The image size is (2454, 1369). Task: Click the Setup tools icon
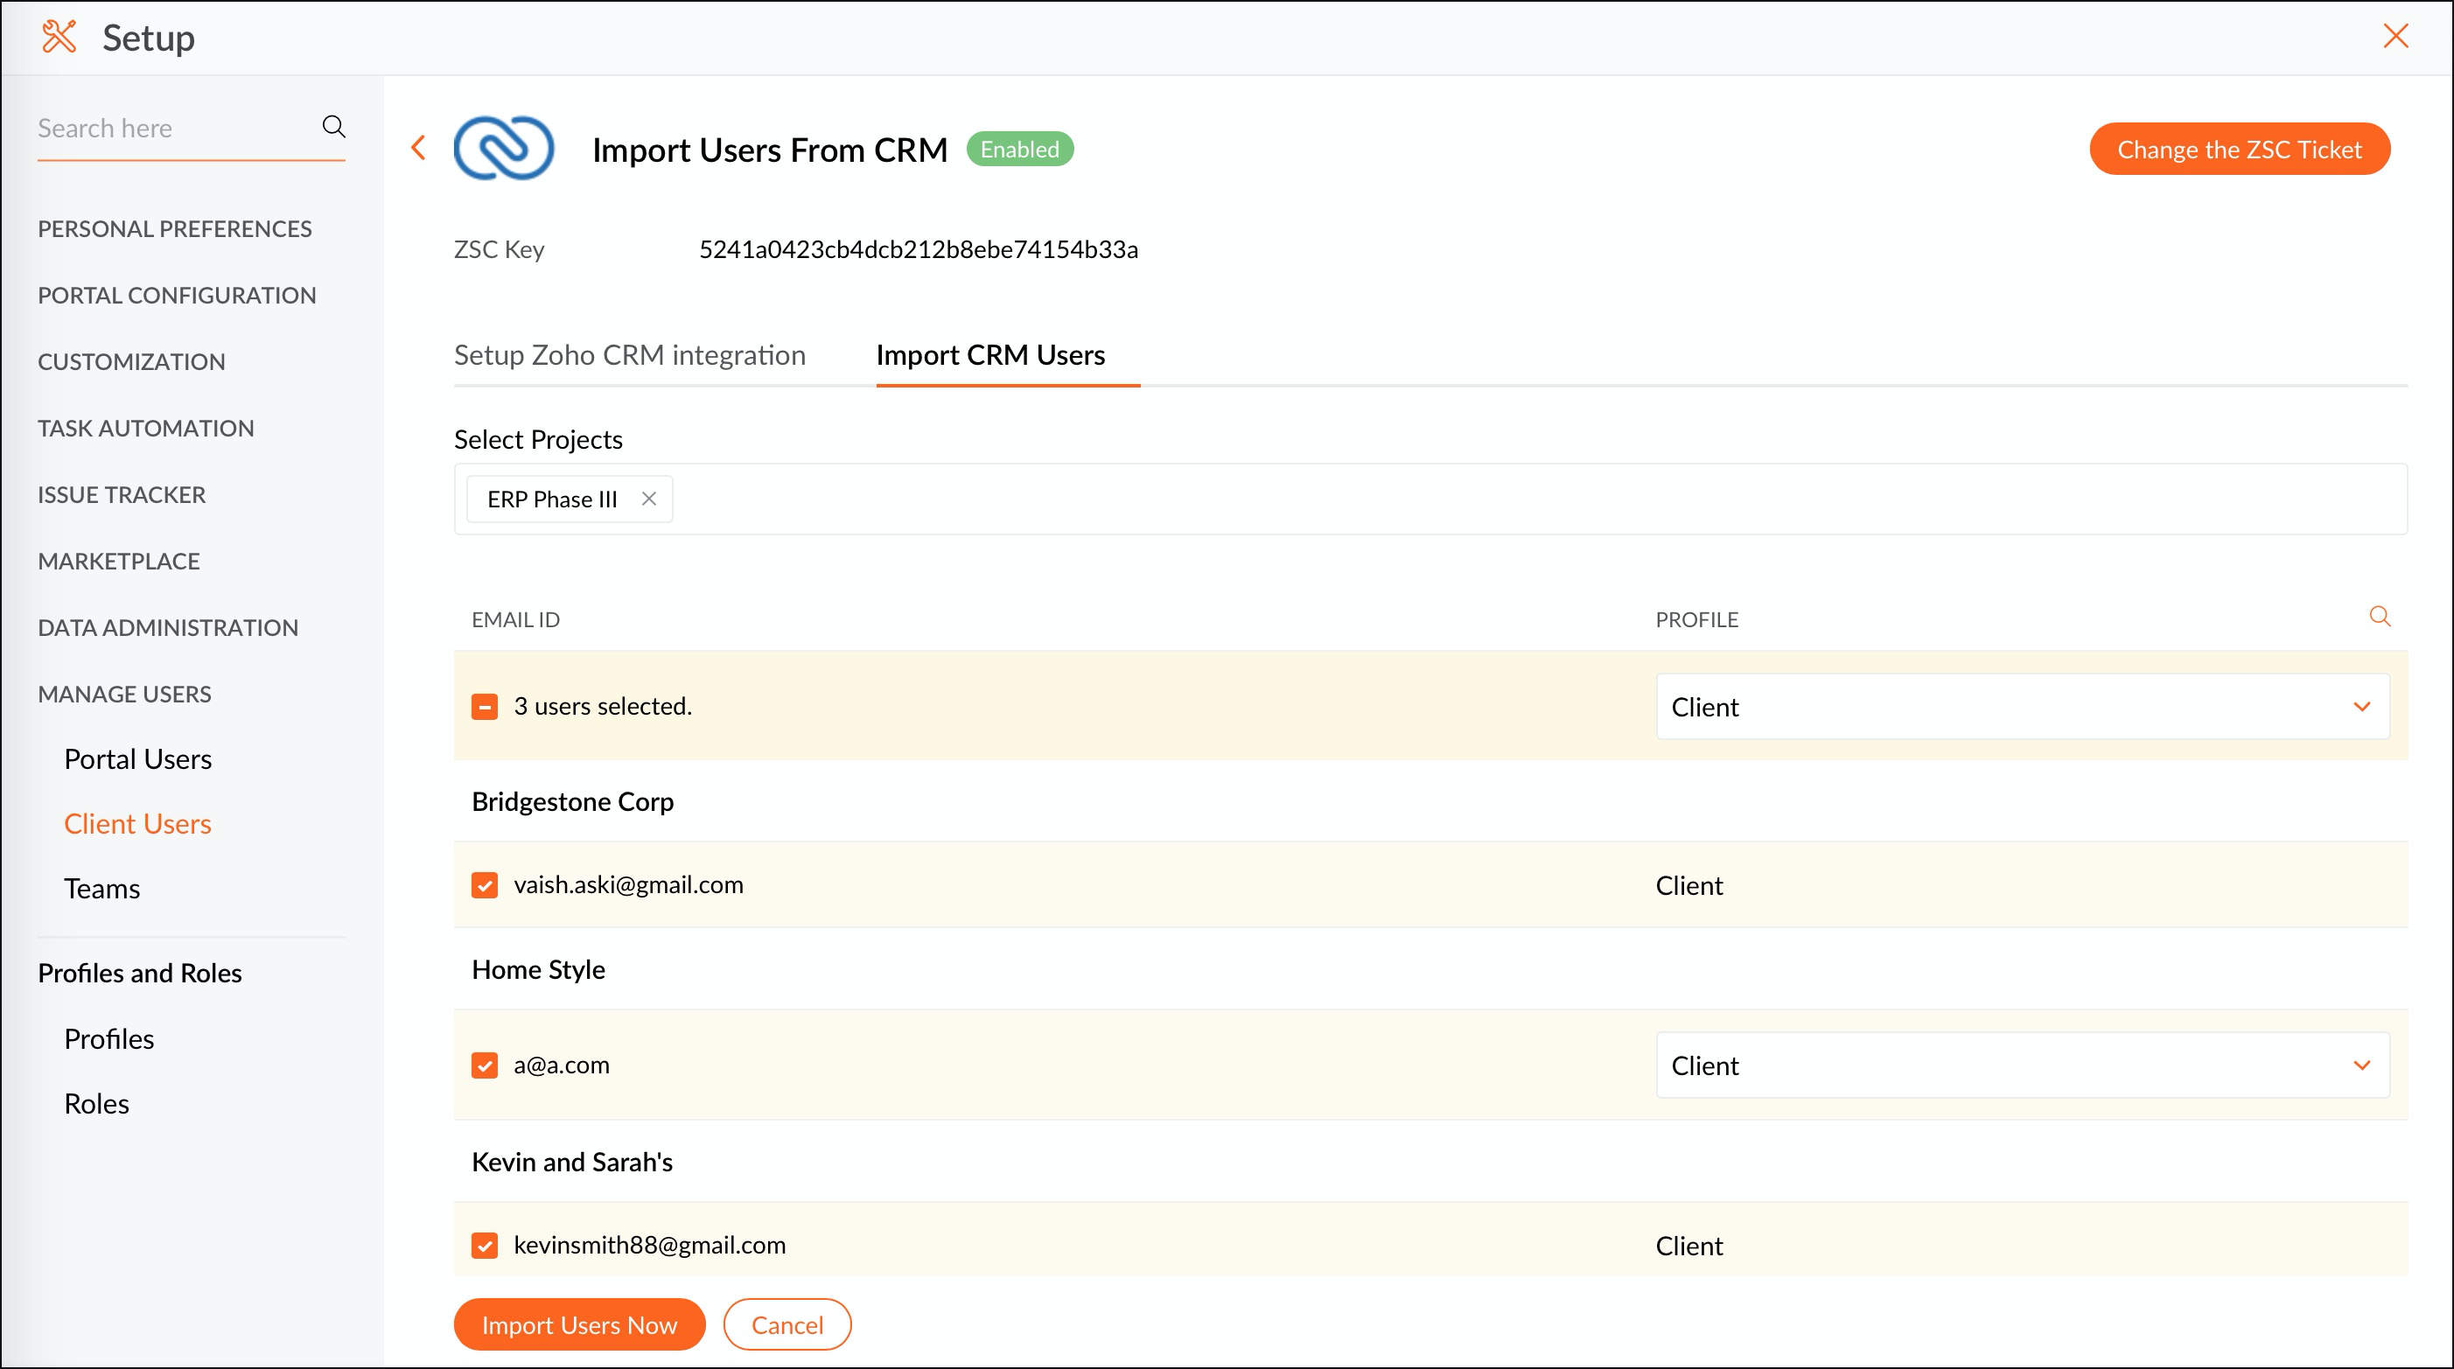[58, 37]
